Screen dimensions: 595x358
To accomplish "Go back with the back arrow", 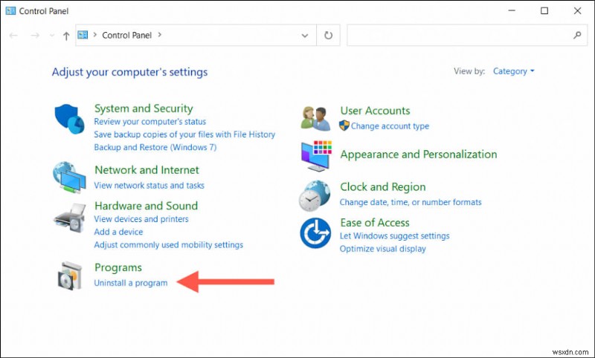I will click(13, 36).
